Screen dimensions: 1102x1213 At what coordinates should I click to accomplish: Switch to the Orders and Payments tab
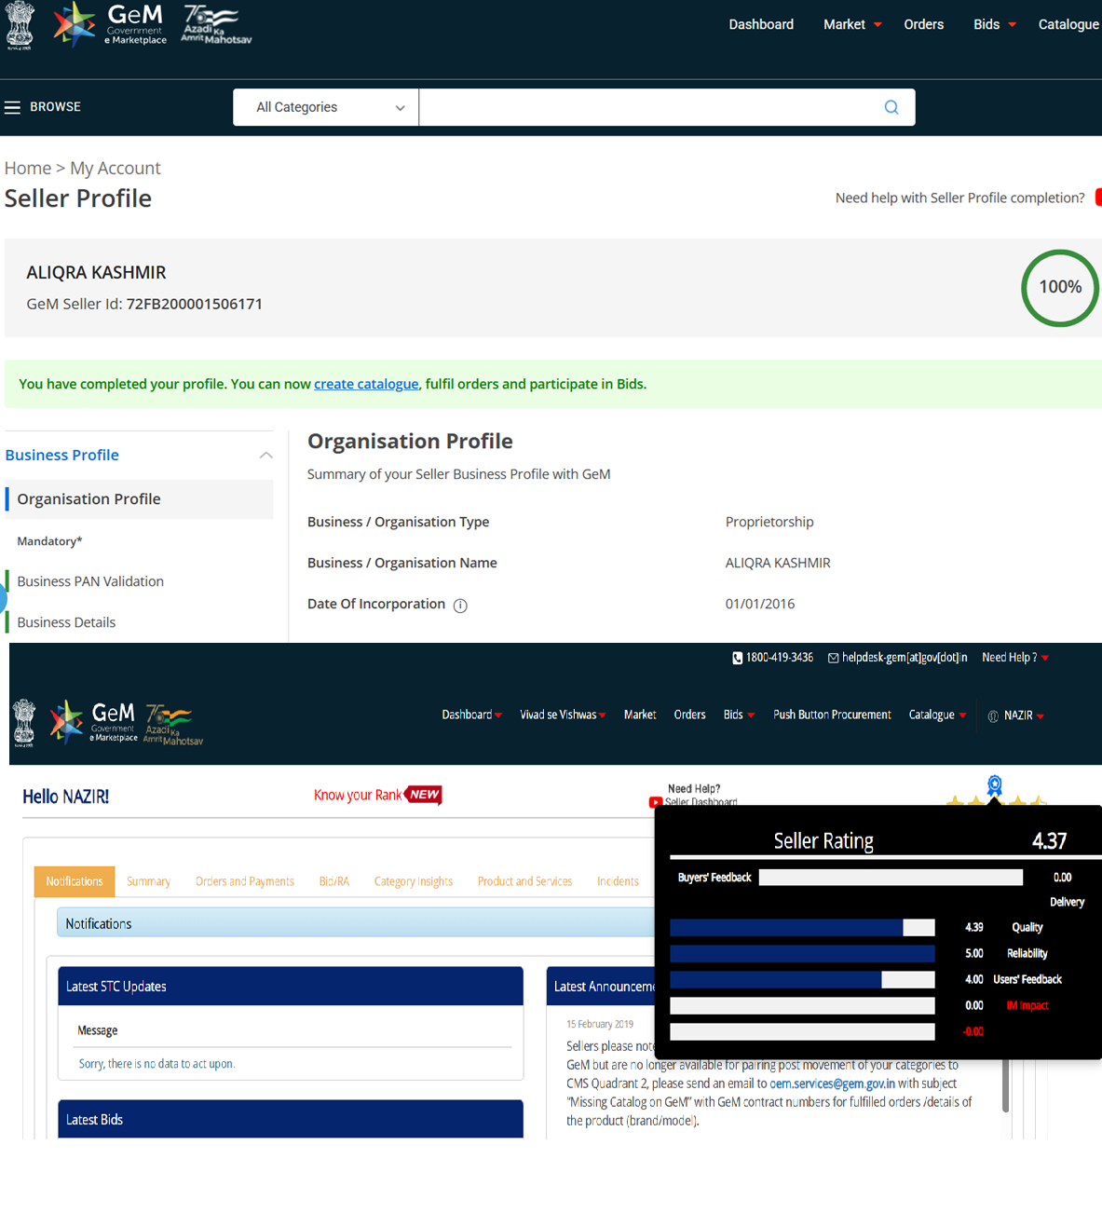click(x=245, y=881)
